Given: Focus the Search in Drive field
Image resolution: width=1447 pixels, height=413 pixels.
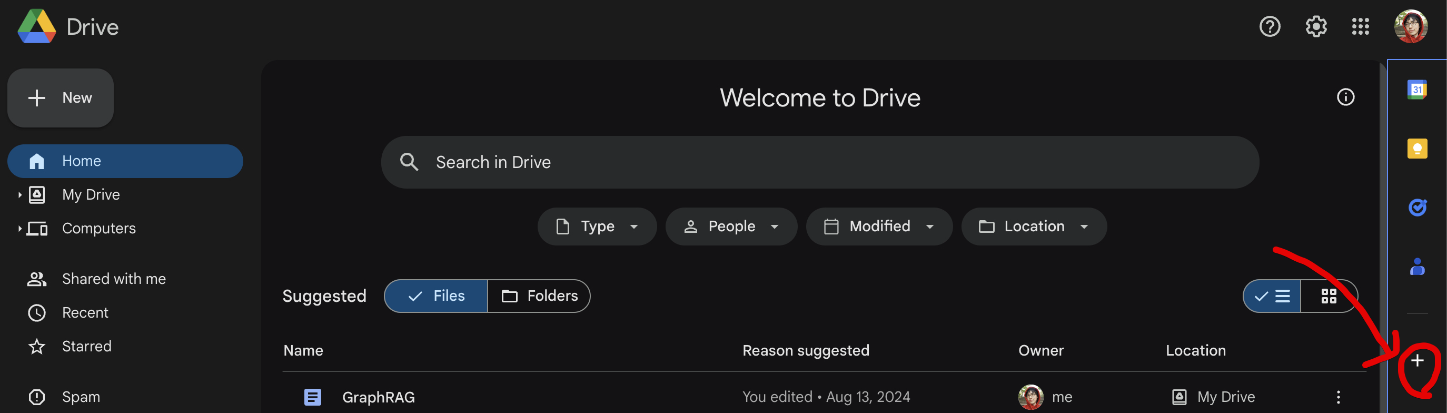Looking at the screenshot, I should [819, 162].
